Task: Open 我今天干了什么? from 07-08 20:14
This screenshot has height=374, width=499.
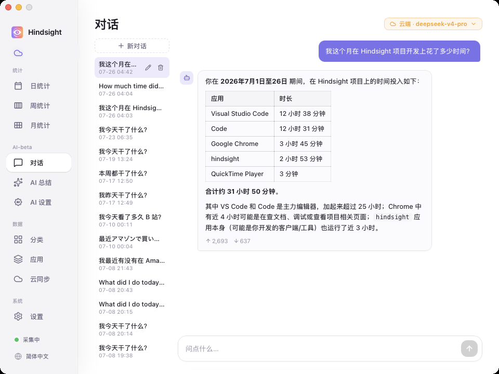Action: pos(132,329)
